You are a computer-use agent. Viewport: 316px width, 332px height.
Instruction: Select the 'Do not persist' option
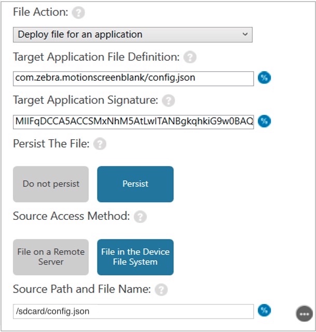pos(51,184)
